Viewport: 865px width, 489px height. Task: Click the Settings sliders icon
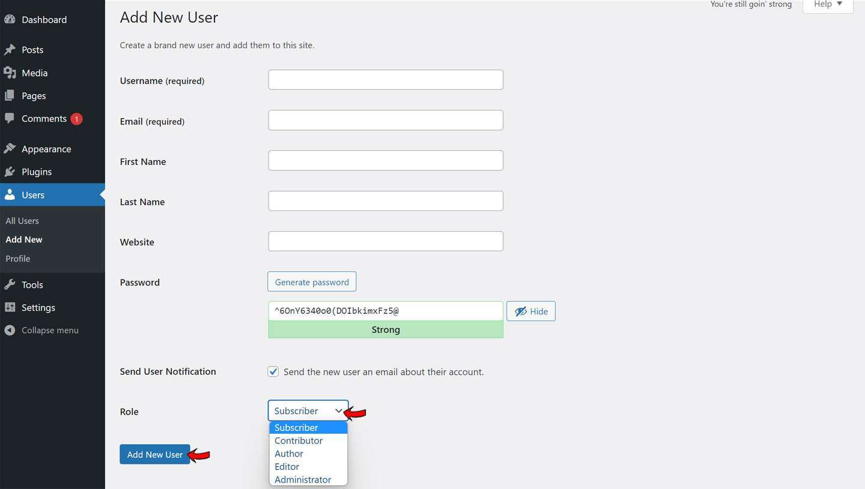10,307
